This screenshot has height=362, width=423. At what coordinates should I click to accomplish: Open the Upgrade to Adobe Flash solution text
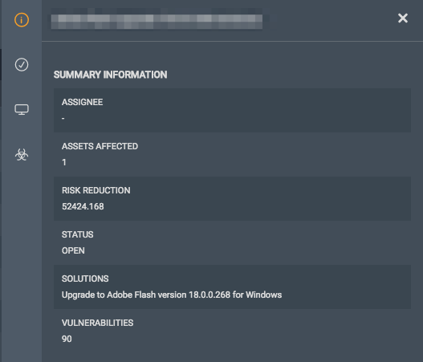pos(172,295)
